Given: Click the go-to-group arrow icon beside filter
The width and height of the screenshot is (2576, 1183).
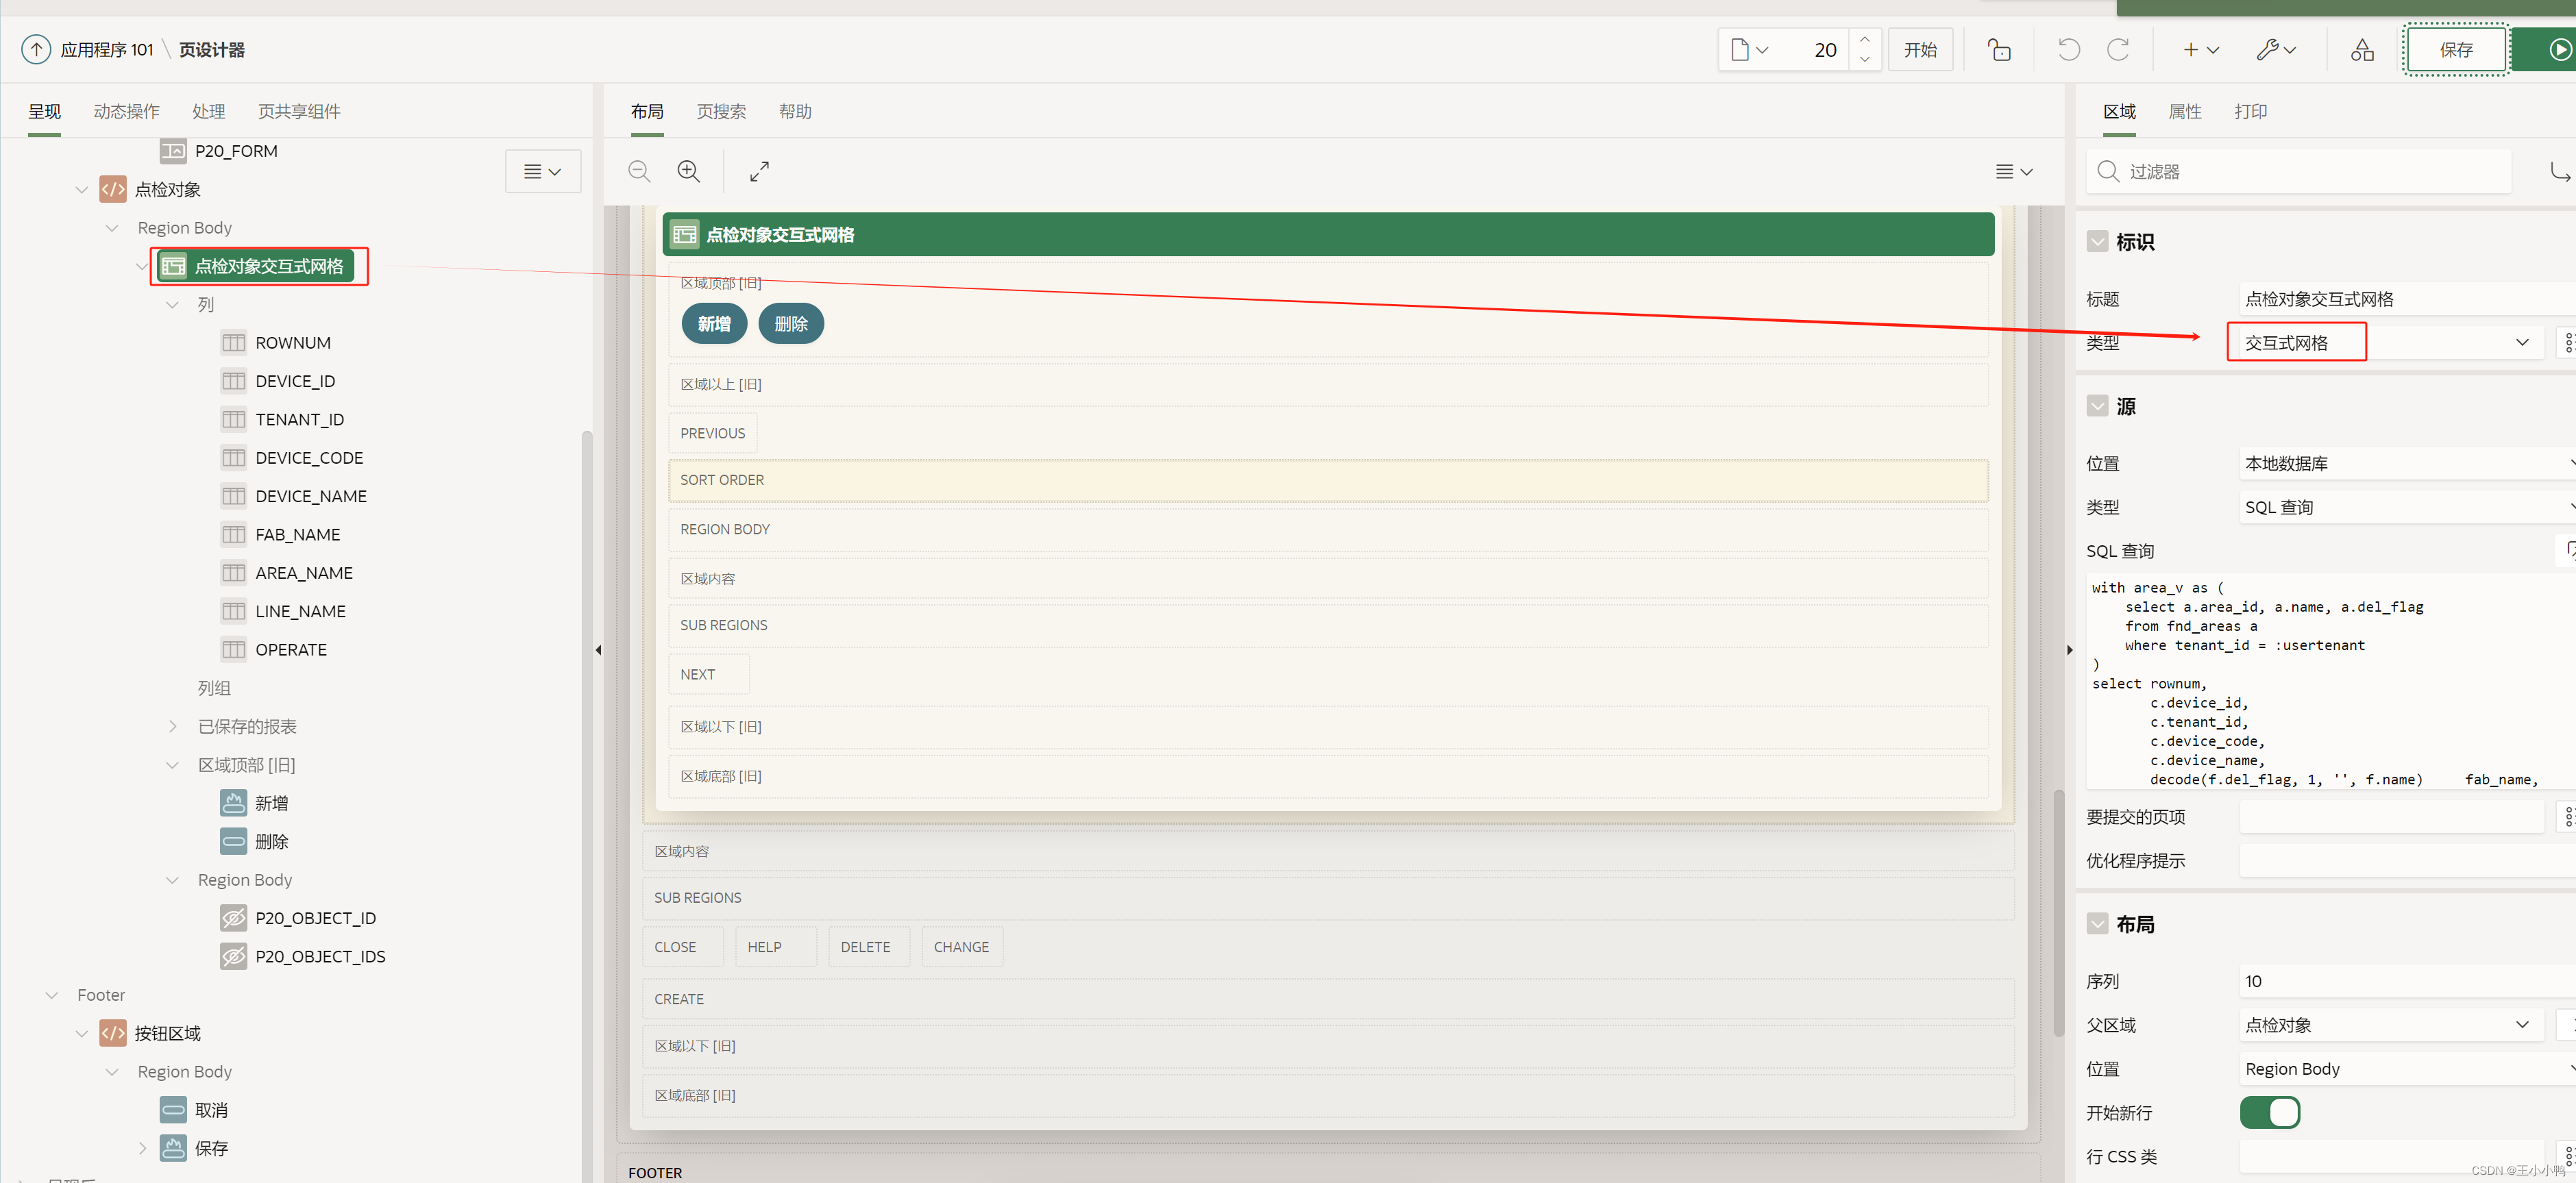Looking at the screenshot, I should pos(2560,172).
